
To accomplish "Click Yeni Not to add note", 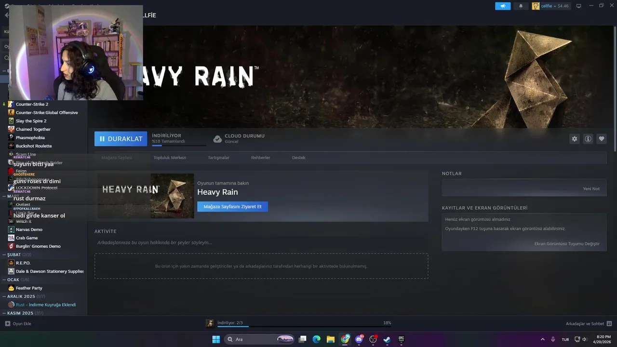I will tap(591, 189).
